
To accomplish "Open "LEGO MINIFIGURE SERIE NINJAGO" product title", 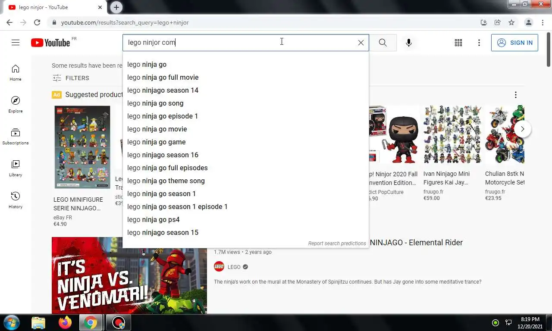I will (x=78, y=204).
